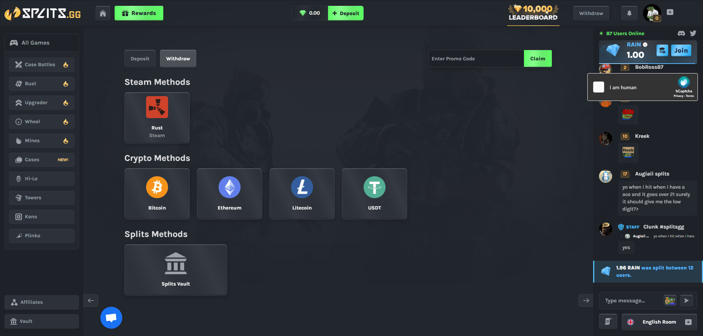This screenshot has width=703, height=336.
Task: Open the Rewards page
Action: [139, 13]
